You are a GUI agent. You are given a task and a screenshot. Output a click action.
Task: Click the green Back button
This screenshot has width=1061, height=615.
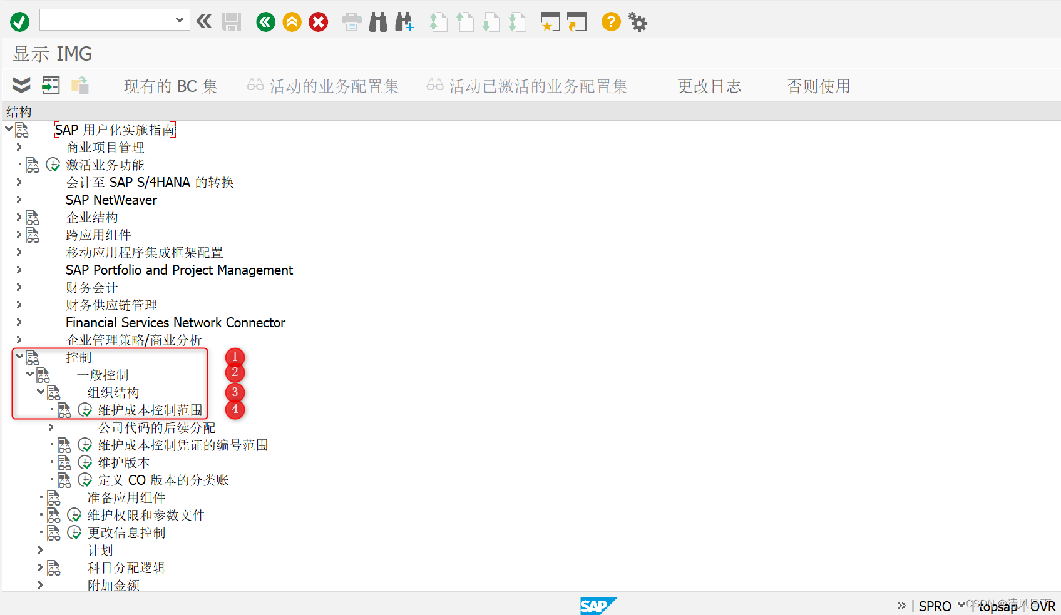click(x=266, y=23)
